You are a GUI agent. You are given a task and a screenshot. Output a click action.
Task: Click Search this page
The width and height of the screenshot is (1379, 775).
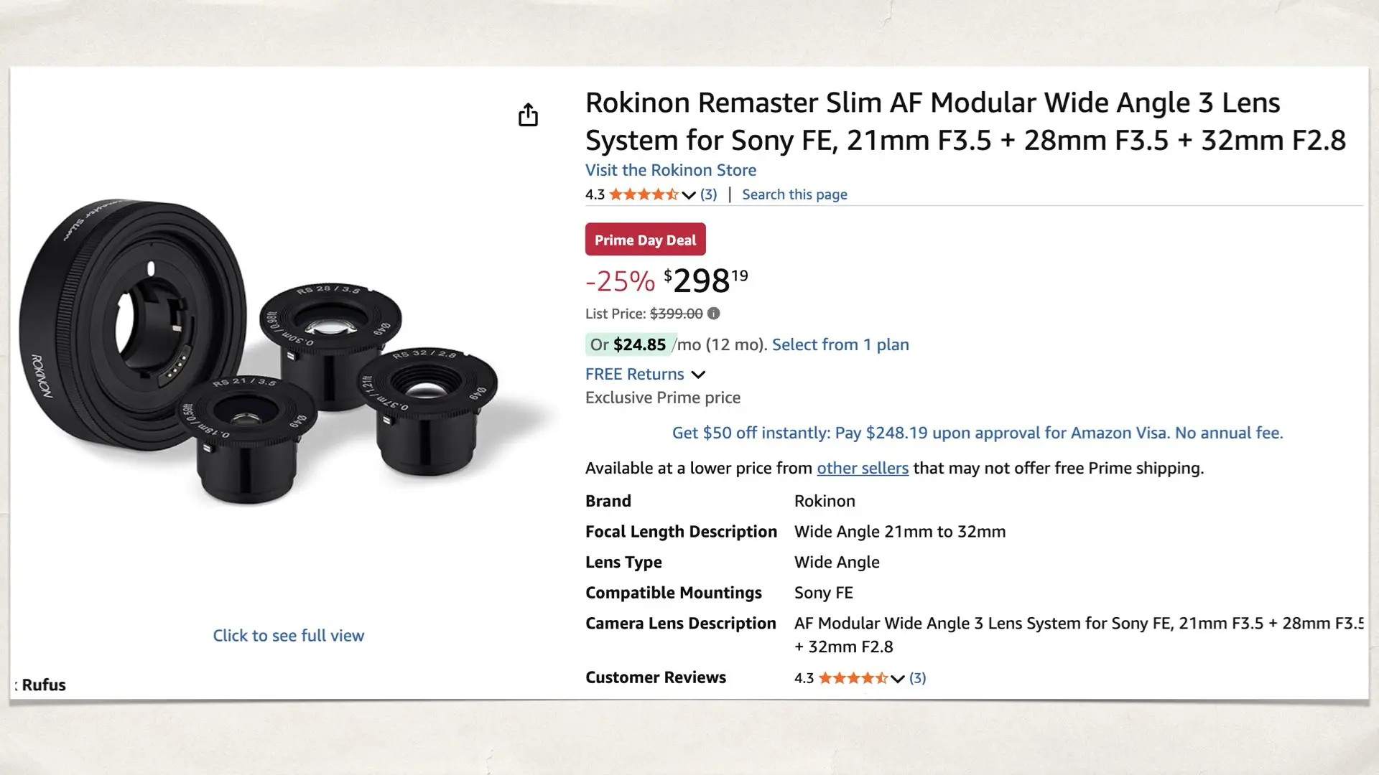[794, 194]
